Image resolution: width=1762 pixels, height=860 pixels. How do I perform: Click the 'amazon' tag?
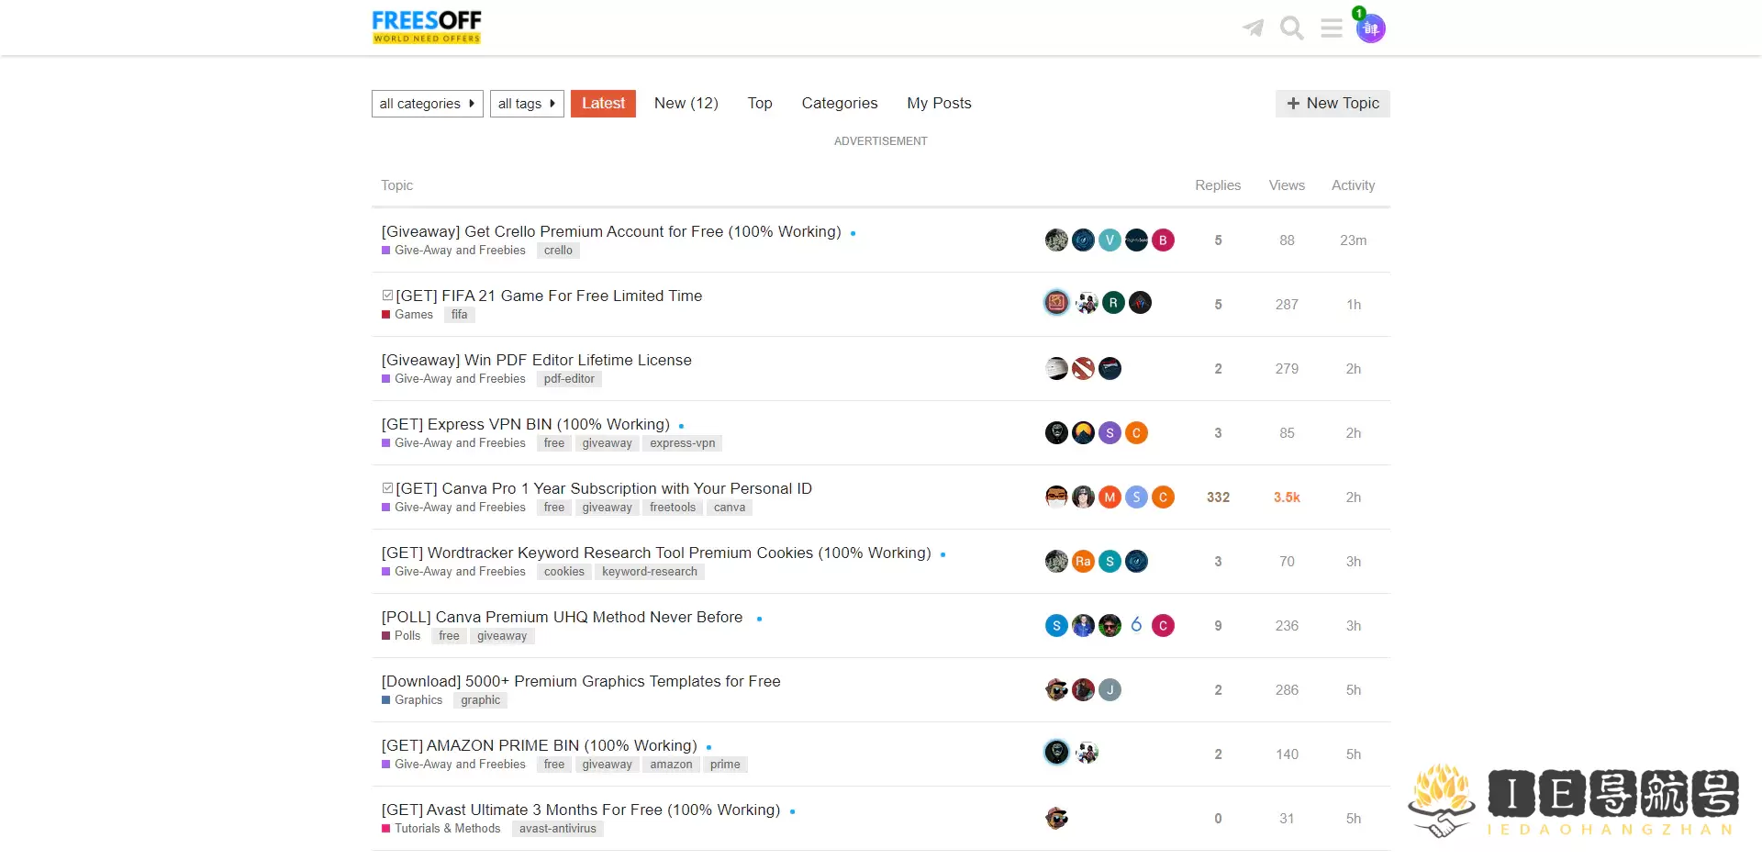click(x=671, y=765)
